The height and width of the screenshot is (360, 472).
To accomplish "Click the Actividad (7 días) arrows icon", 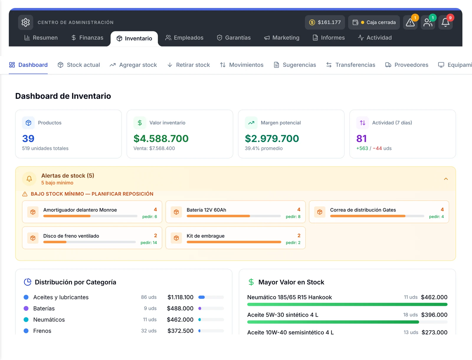I will [363, 123].
